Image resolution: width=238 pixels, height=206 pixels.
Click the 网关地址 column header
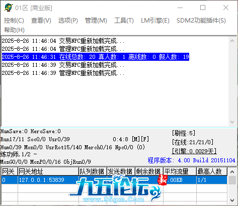pyautogui.click(x=48, y=171)
